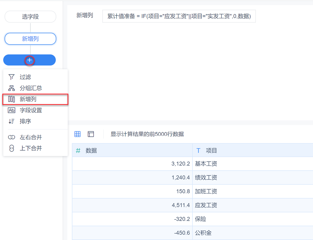This screenshot has width=313, height=240.
Task: Click the plus icon to add step
Action: [29, 60]
